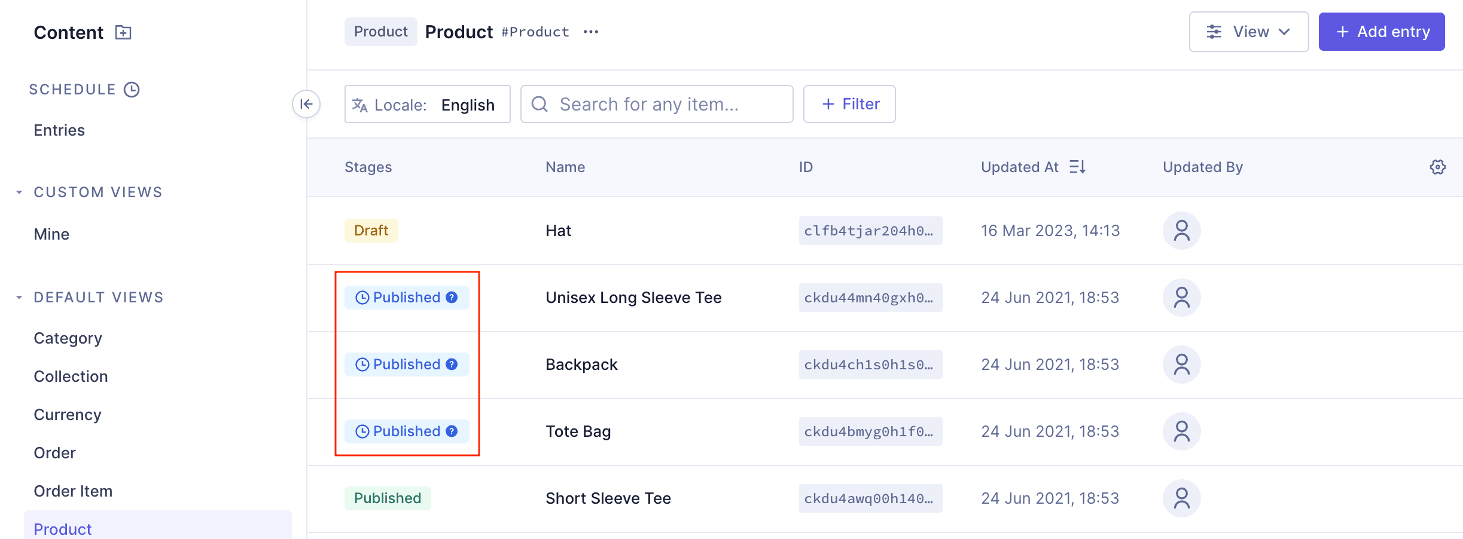Click the user avatar in the Hat row
This screenshot has width=1463, height=539.
1181,231
